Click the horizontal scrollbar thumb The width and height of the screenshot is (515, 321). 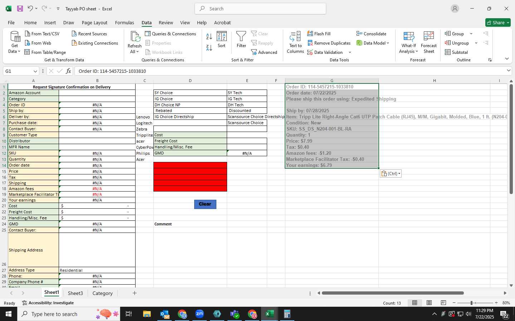pos(393,293)
